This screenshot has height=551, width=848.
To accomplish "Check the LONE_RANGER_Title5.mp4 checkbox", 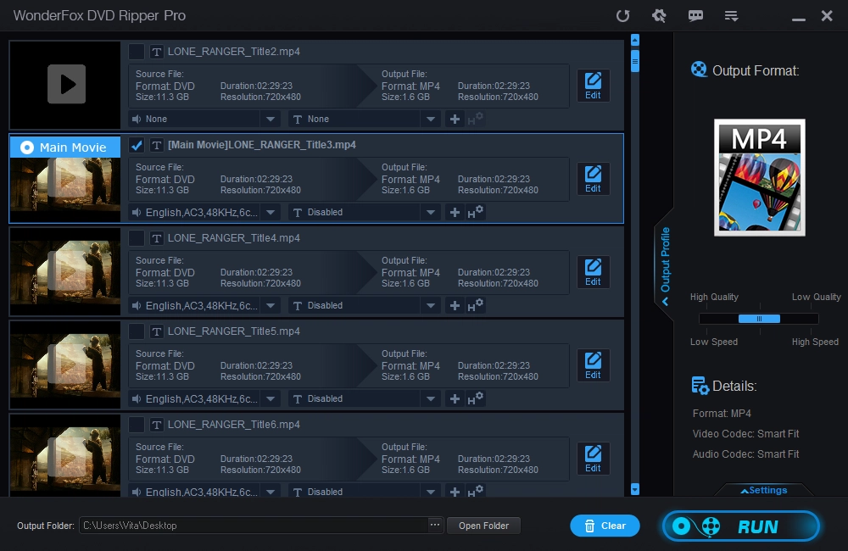I will tap(137, 331).
